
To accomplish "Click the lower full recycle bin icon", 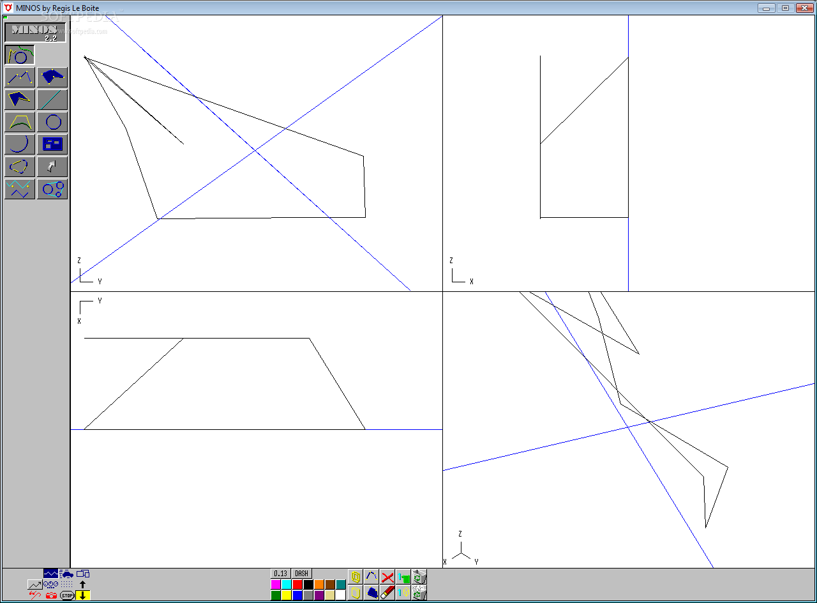I will [x=419, y=593].
